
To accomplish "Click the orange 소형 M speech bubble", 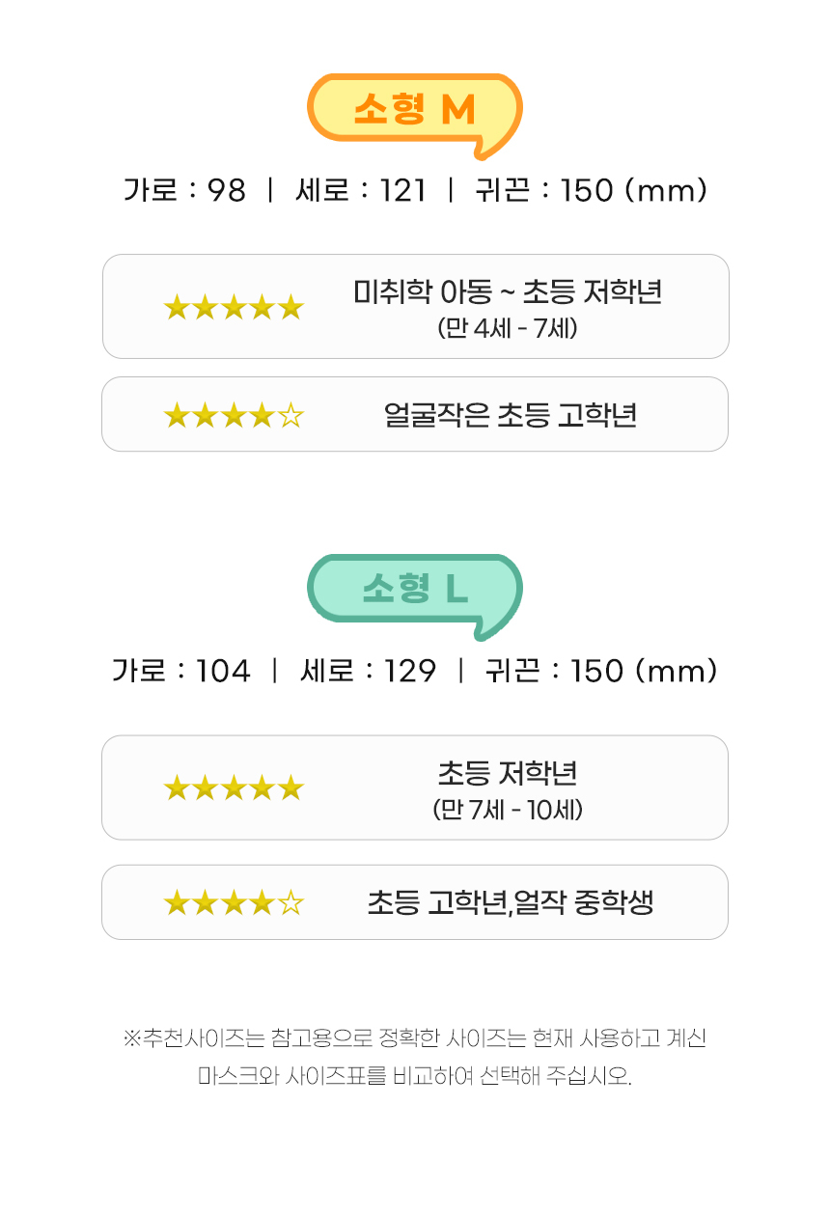I will point(414,111).
